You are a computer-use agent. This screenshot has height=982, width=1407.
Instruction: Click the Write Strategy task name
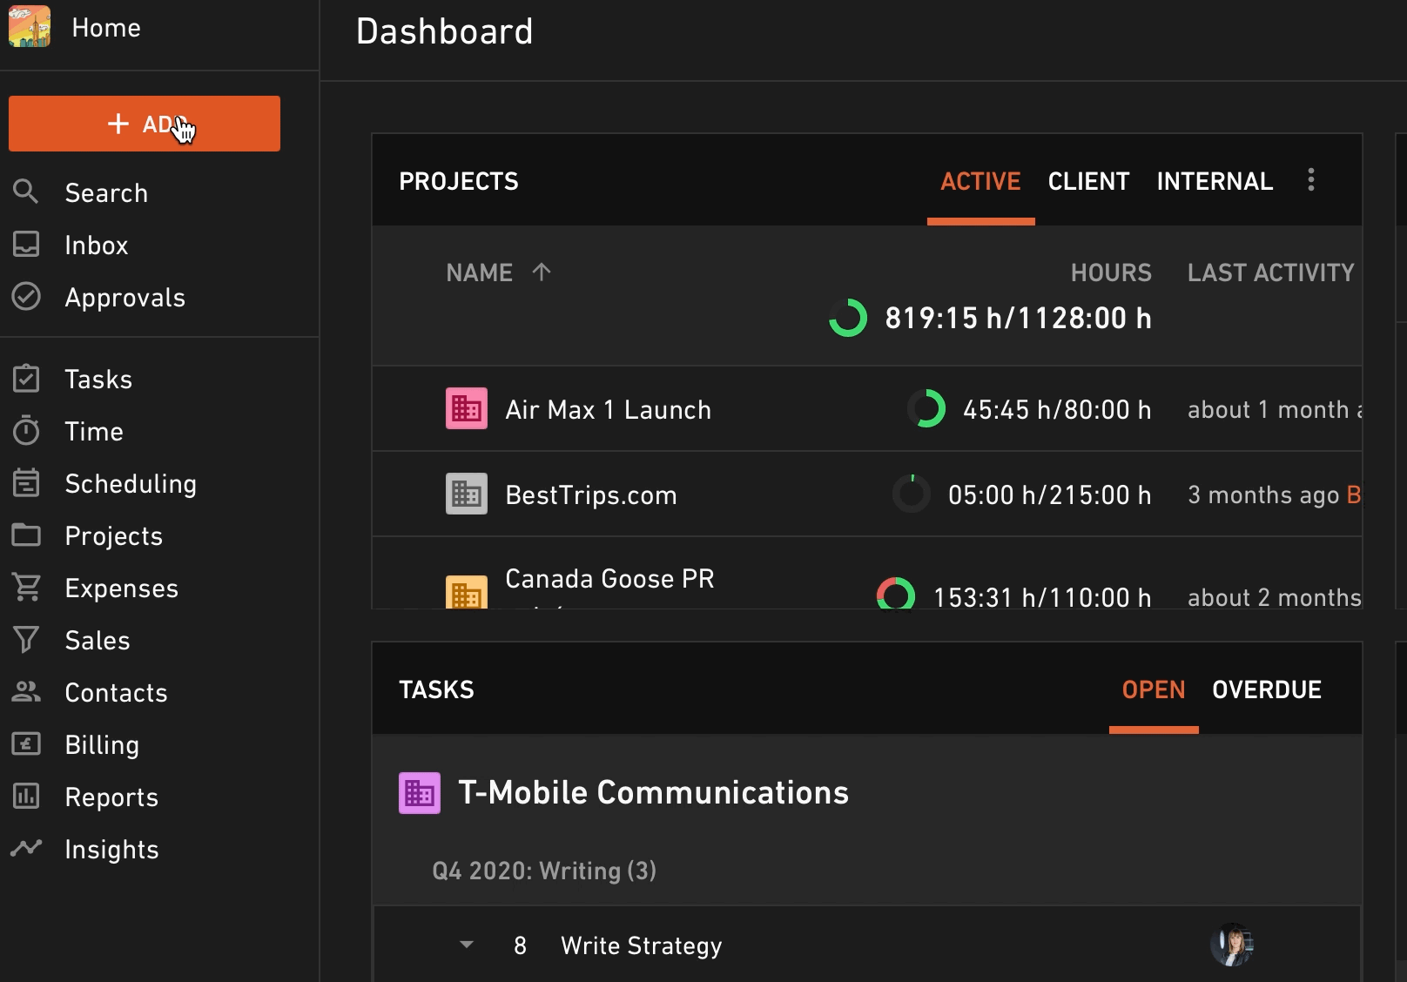642,945
